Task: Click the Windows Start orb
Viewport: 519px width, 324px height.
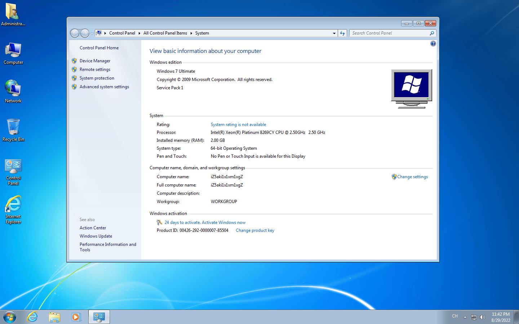Action: click(x=10, y=317)
